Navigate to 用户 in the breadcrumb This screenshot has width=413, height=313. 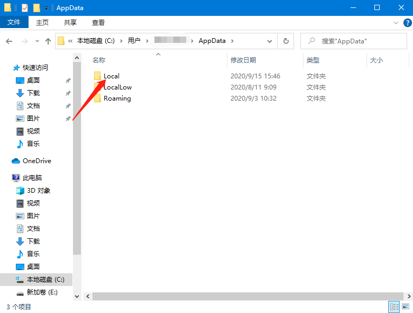tap(134, 41)
